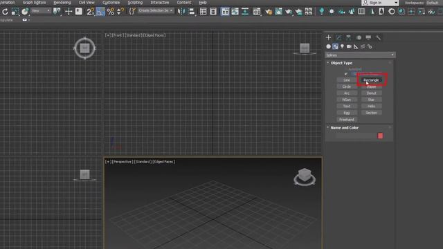
Task: Select the Cameras category icon
Action: pos(349,46)
